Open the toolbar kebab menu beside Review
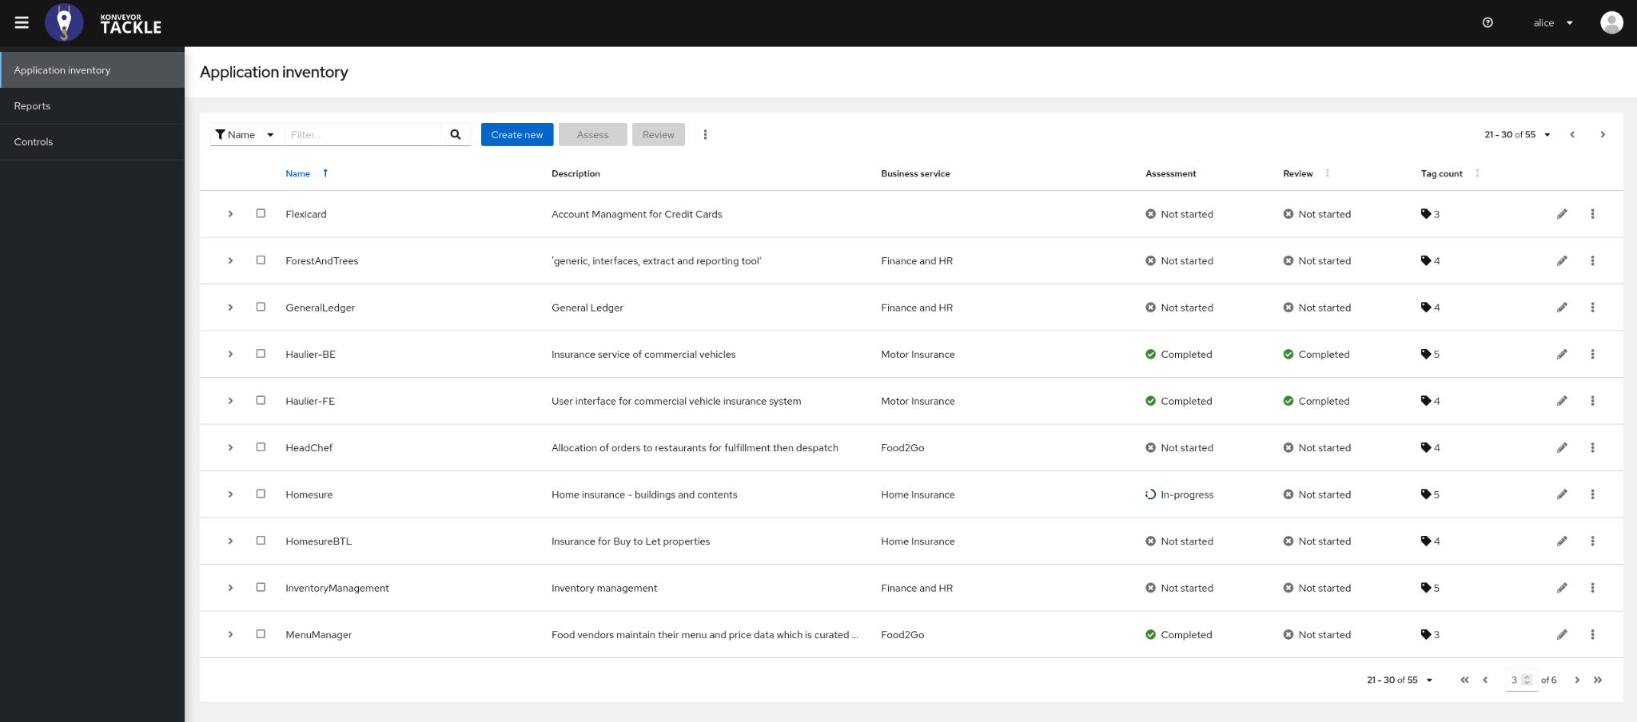This screenshot has width=1637, height=722. tap(705, 134)
